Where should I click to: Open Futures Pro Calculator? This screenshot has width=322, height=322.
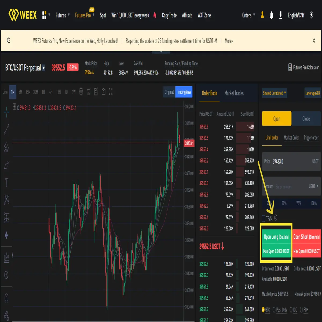(x=303, y=67)
